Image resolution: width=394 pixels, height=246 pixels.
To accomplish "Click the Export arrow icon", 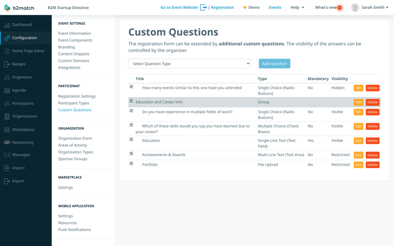I will (7, 181).
